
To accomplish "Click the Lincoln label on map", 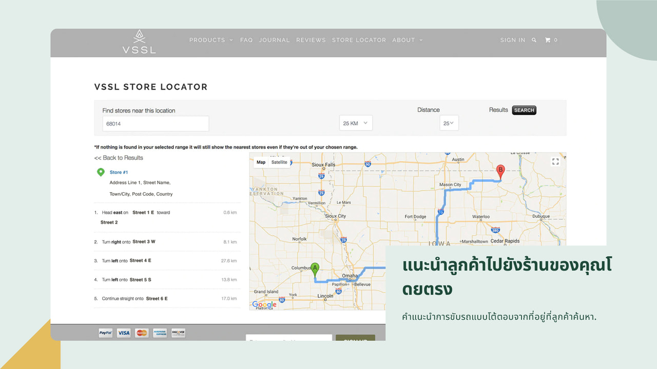I will coord(325,296).
